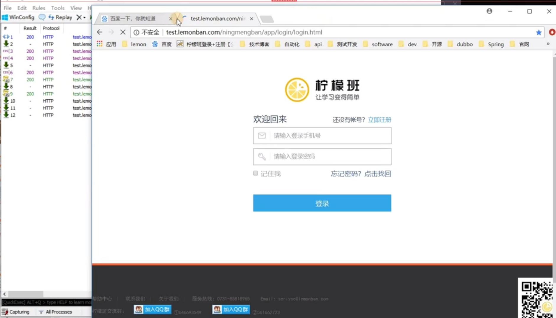This screenshot has height=318, width=556.
Task: Toggle Capturing in the Fiddler status bar
Action: point(16,312)
